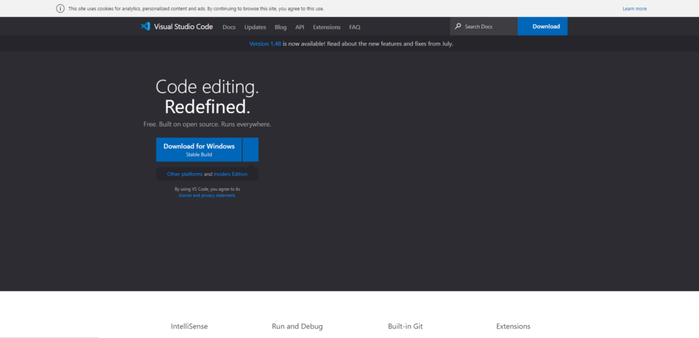The width and height of the screenshot is (699, 338).
Task: Open the Docs menu item
Action: point(229,27)
